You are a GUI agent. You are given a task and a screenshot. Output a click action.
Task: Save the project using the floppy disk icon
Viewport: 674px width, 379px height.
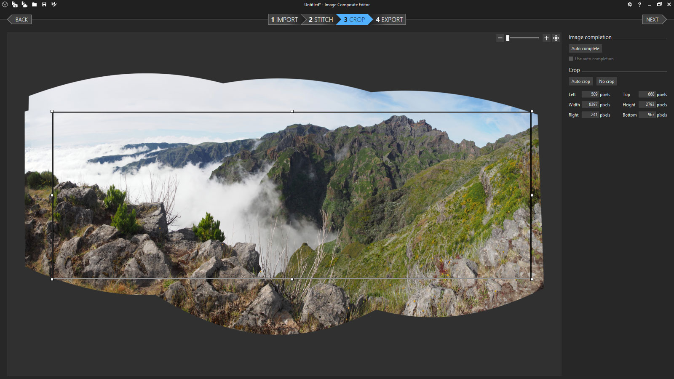(44, 5)
